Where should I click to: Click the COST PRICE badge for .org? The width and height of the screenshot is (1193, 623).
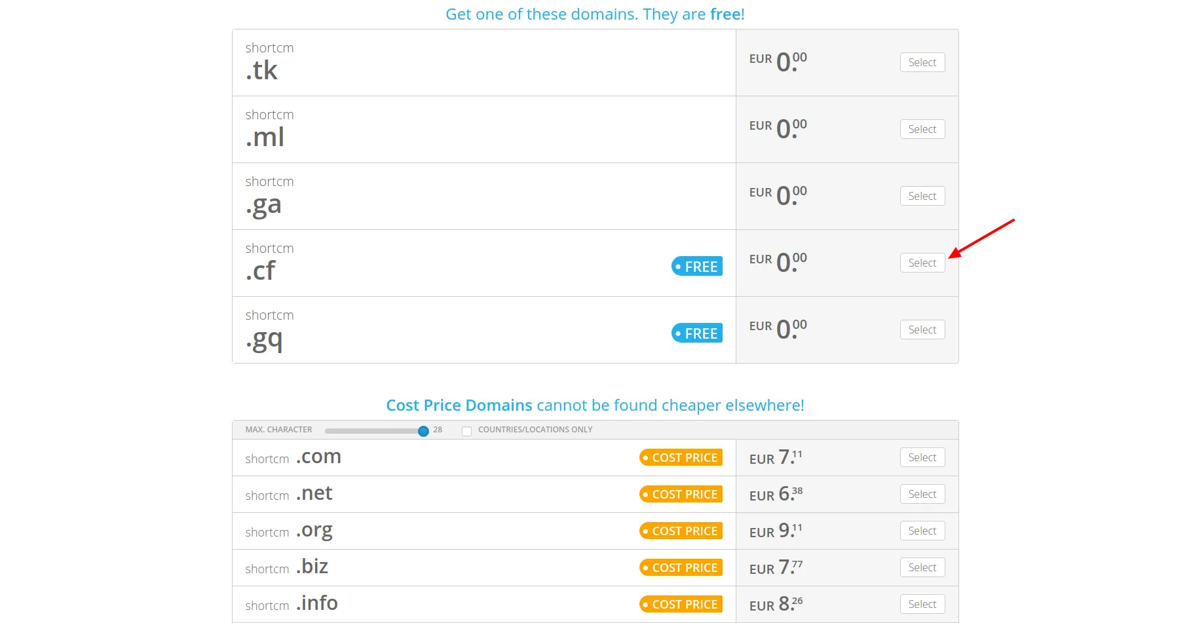[681, 531]
